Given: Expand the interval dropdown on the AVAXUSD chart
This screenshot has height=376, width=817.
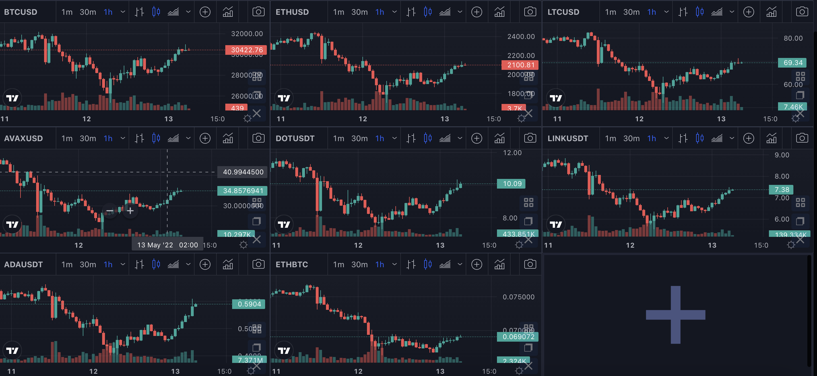Looking at the screenshot, I should (123, 138).
